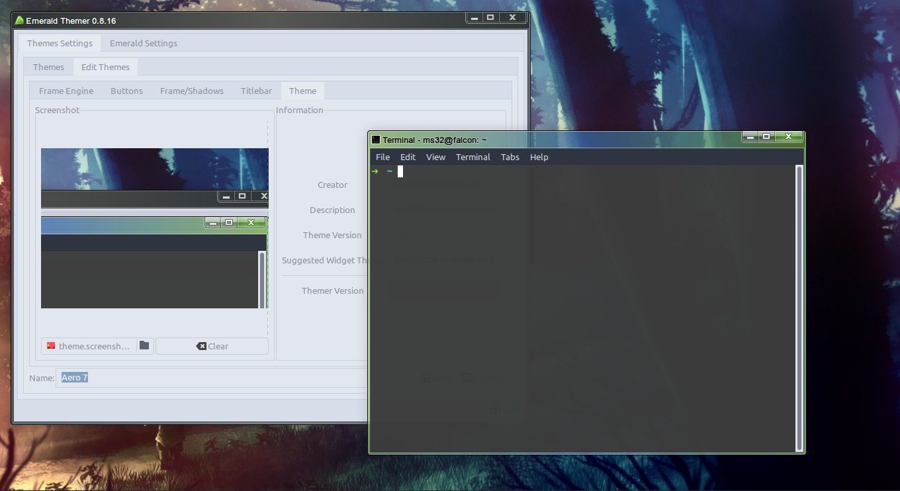Open the Tabs menu in Terminal

[x=510, y=157]
